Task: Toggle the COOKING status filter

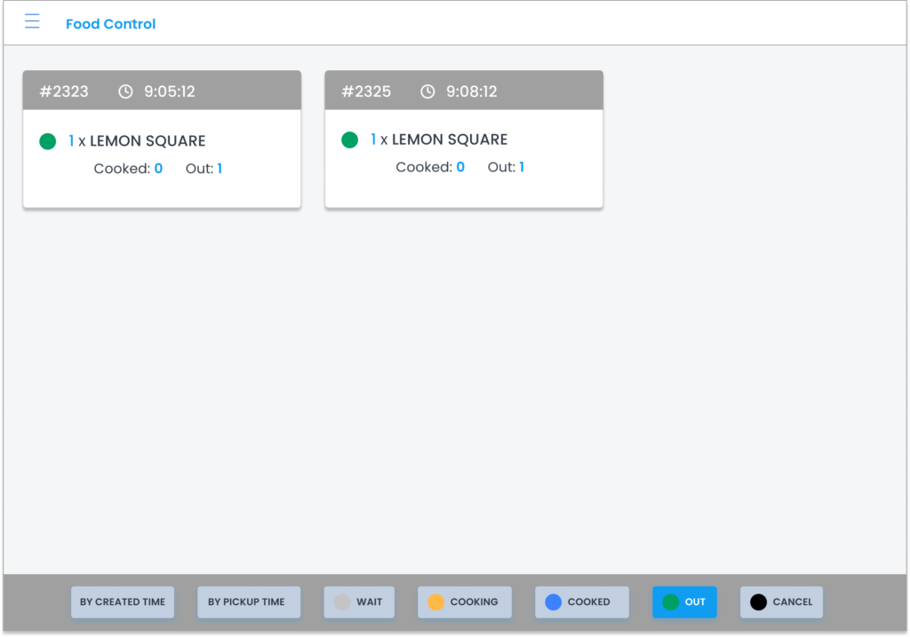Action: click(464, 601)
